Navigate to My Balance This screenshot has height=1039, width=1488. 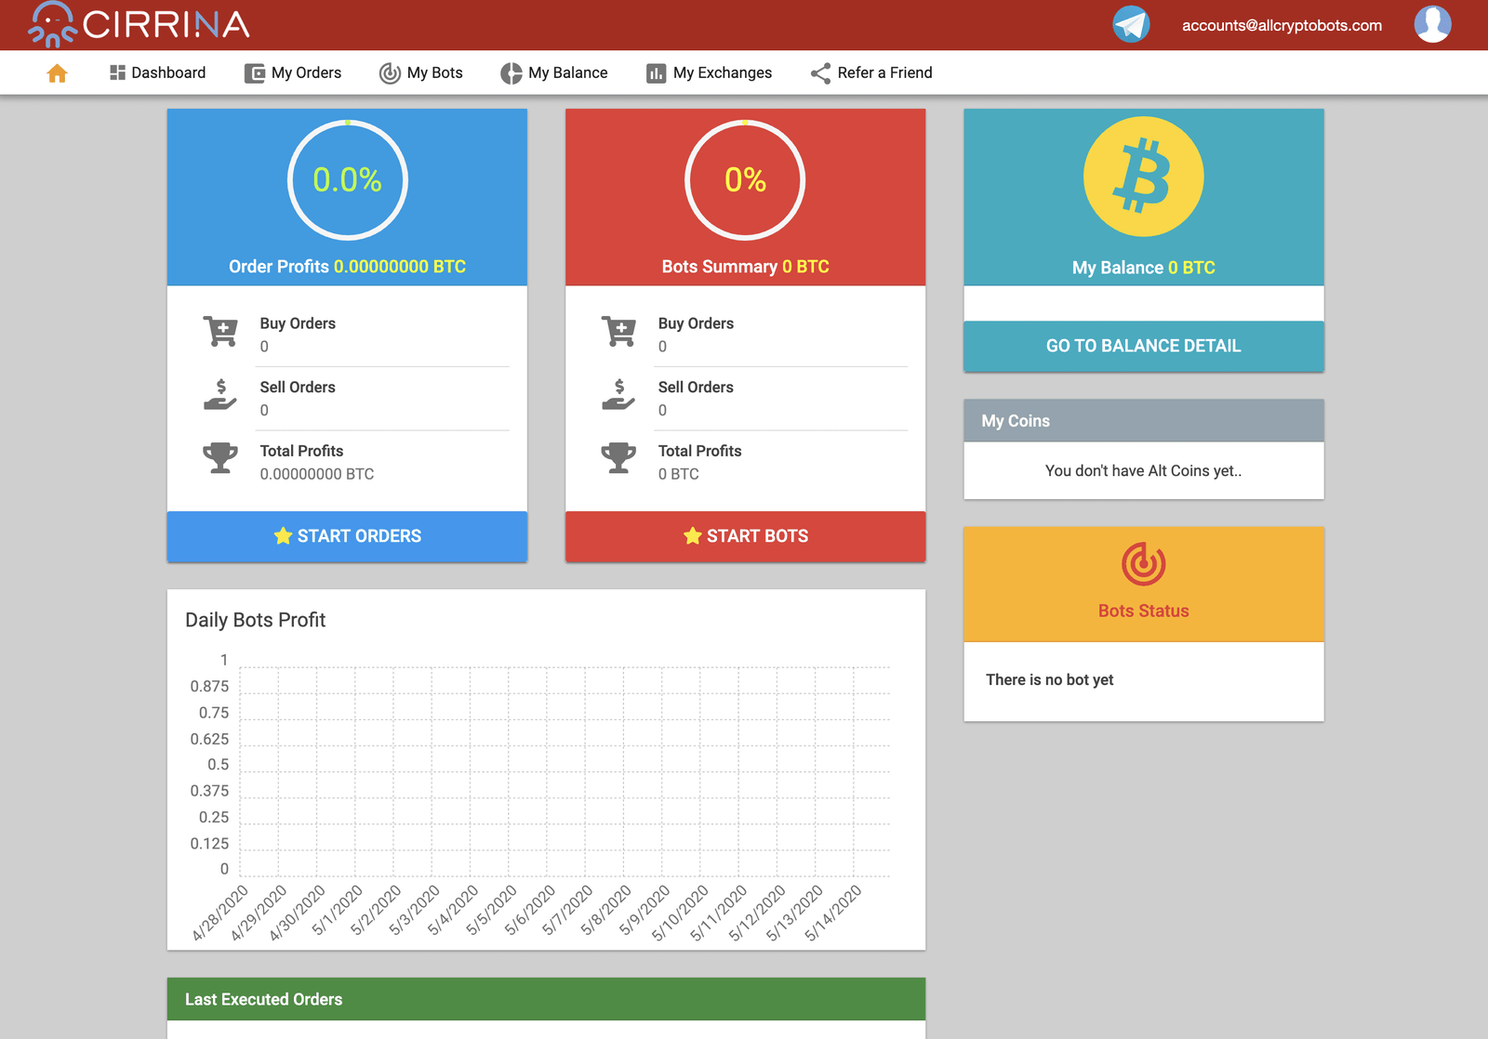coord(554,73)
